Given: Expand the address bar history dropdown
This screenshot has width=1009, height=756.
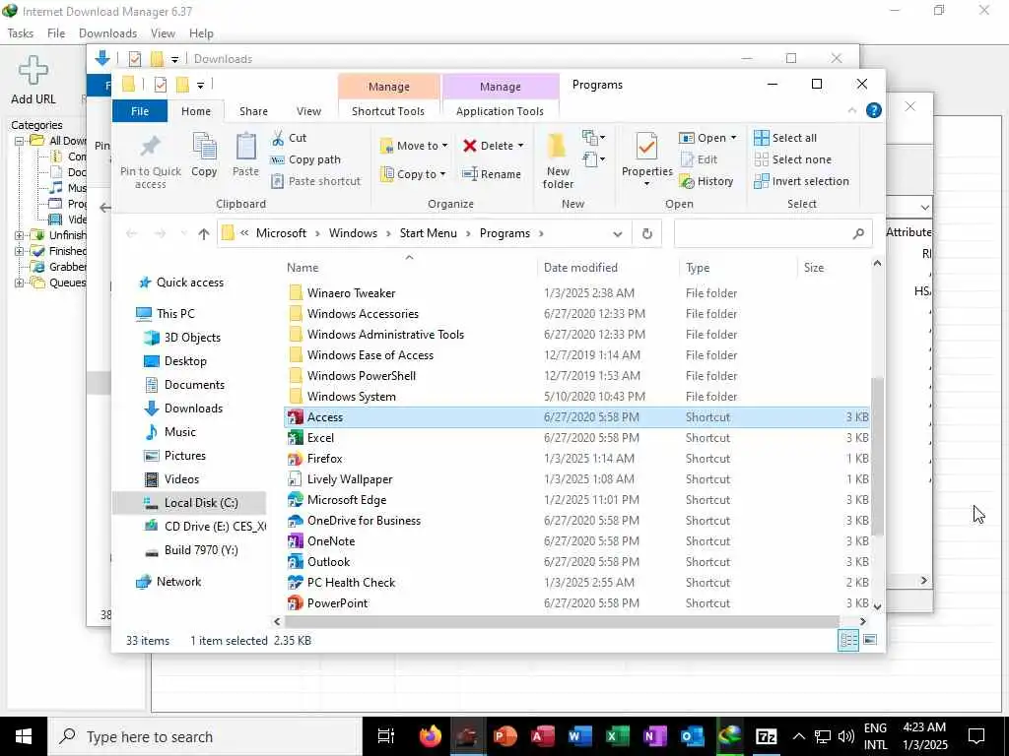Looking at the screenshot, I should [618, 234].
